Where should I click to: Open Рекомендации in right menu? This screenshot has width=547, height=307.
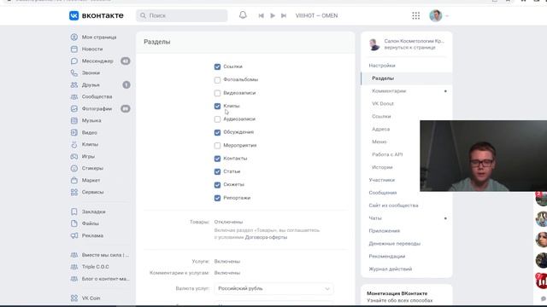[387, 256]
